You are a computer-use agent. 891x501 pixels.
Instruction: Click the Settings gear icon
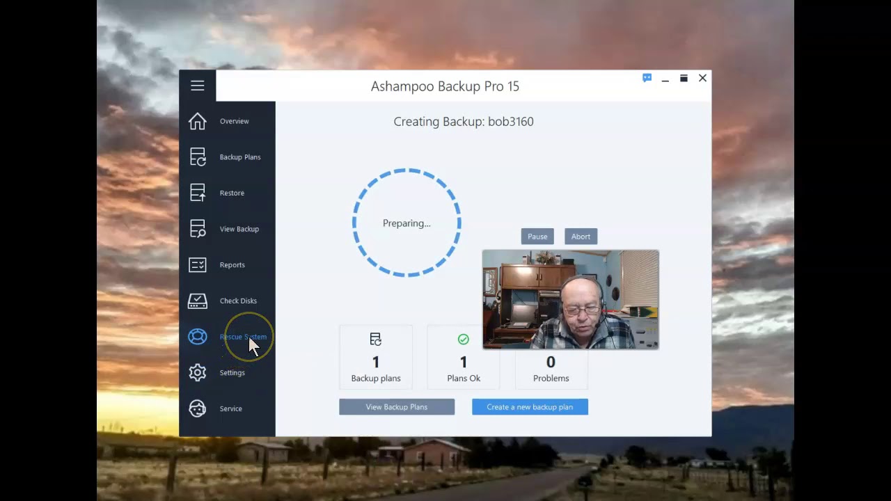(198, 373)
